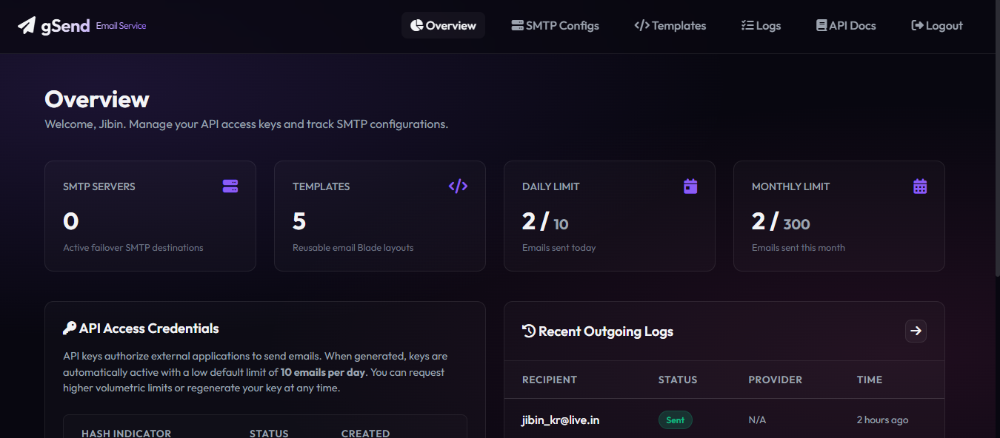Viewport: 1000px width, 438px height.
Task: Select the Overview navigation tab
Action: 443,25
